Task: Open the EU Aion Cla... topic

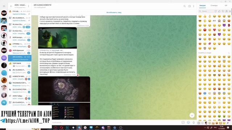Action: [20, 32]
